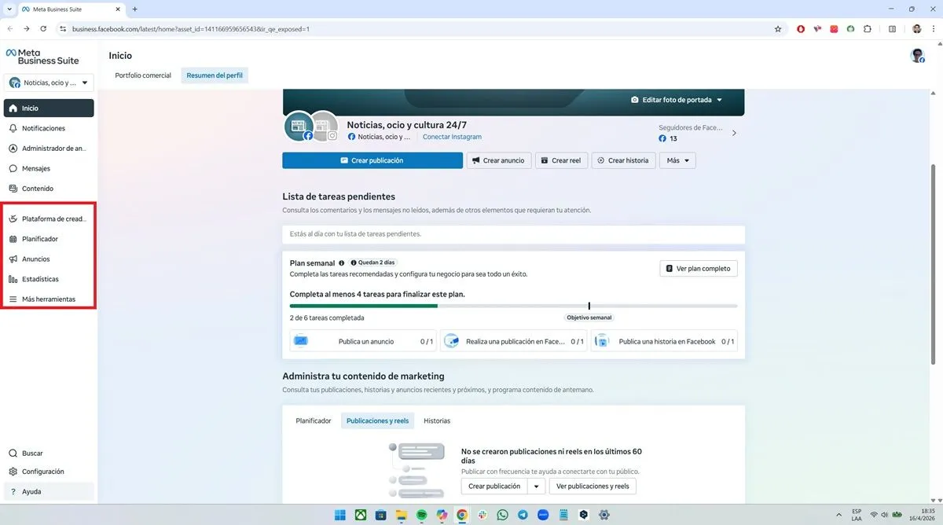
Task: Switch to Portfolio comercial tab
Action: 143,75
